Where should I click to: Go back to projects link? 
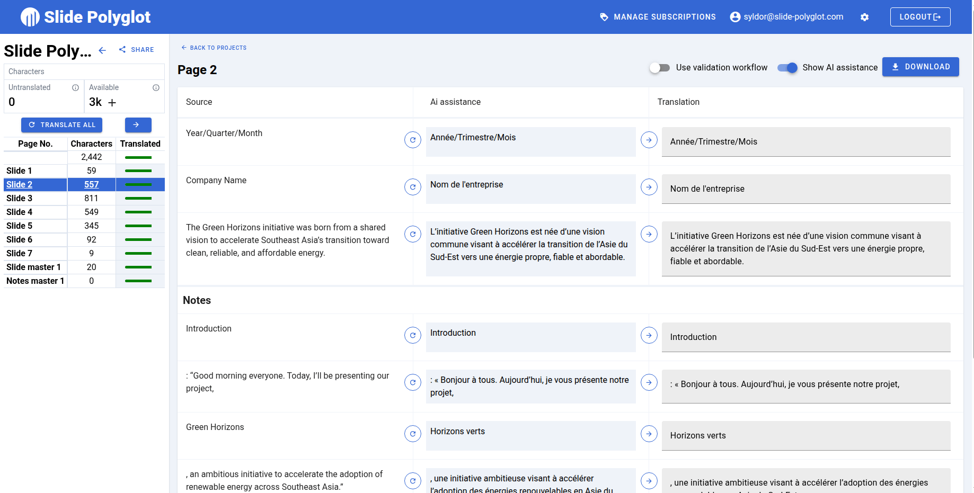coord(214,48)
